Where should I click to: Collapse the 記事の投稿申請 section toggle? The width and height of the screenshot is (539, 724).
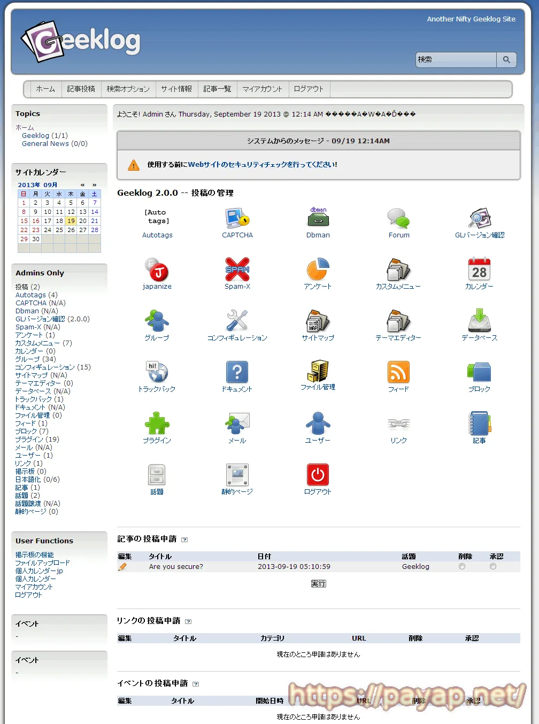(x=184, y=540)
